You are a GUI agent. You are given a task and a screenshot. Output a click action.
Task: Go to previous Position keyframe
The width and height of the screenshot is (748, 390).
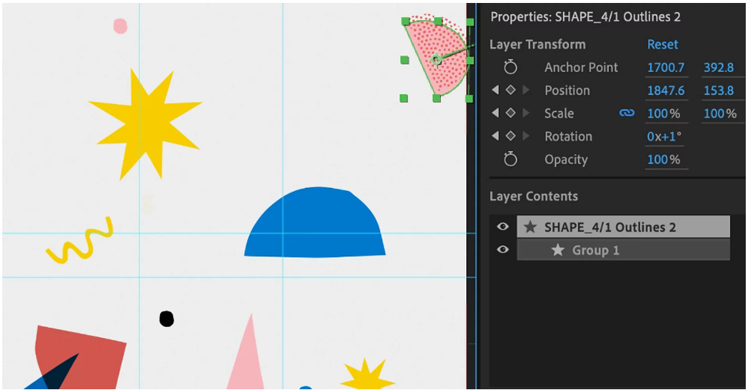point(495,91)
